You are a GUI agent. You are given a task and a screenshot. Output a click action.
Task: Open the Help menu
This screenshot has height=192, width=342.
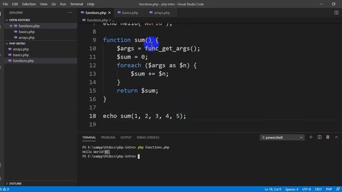[x=90, y=4]
